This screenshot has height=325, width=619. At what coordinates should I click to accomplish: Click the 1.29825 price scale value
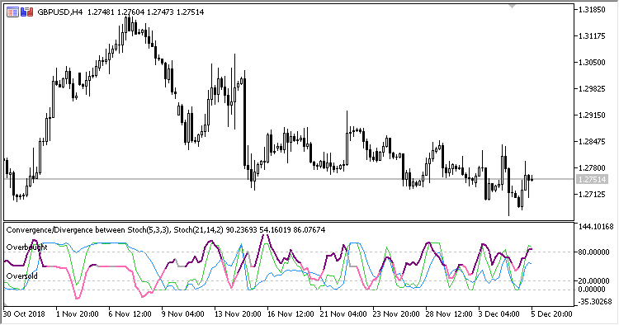(x=592, y=89)
